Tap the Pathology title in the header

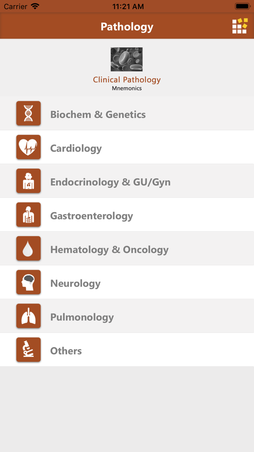(x=127, y=26)
